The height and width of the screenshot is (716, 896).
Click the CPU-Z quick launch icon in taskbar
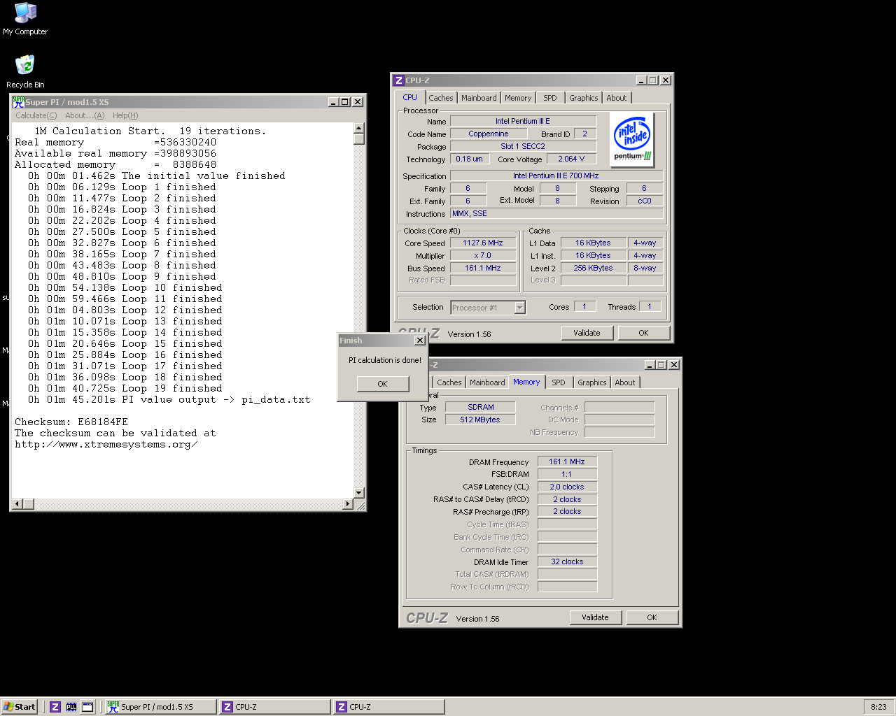click(x=55, y=707)
